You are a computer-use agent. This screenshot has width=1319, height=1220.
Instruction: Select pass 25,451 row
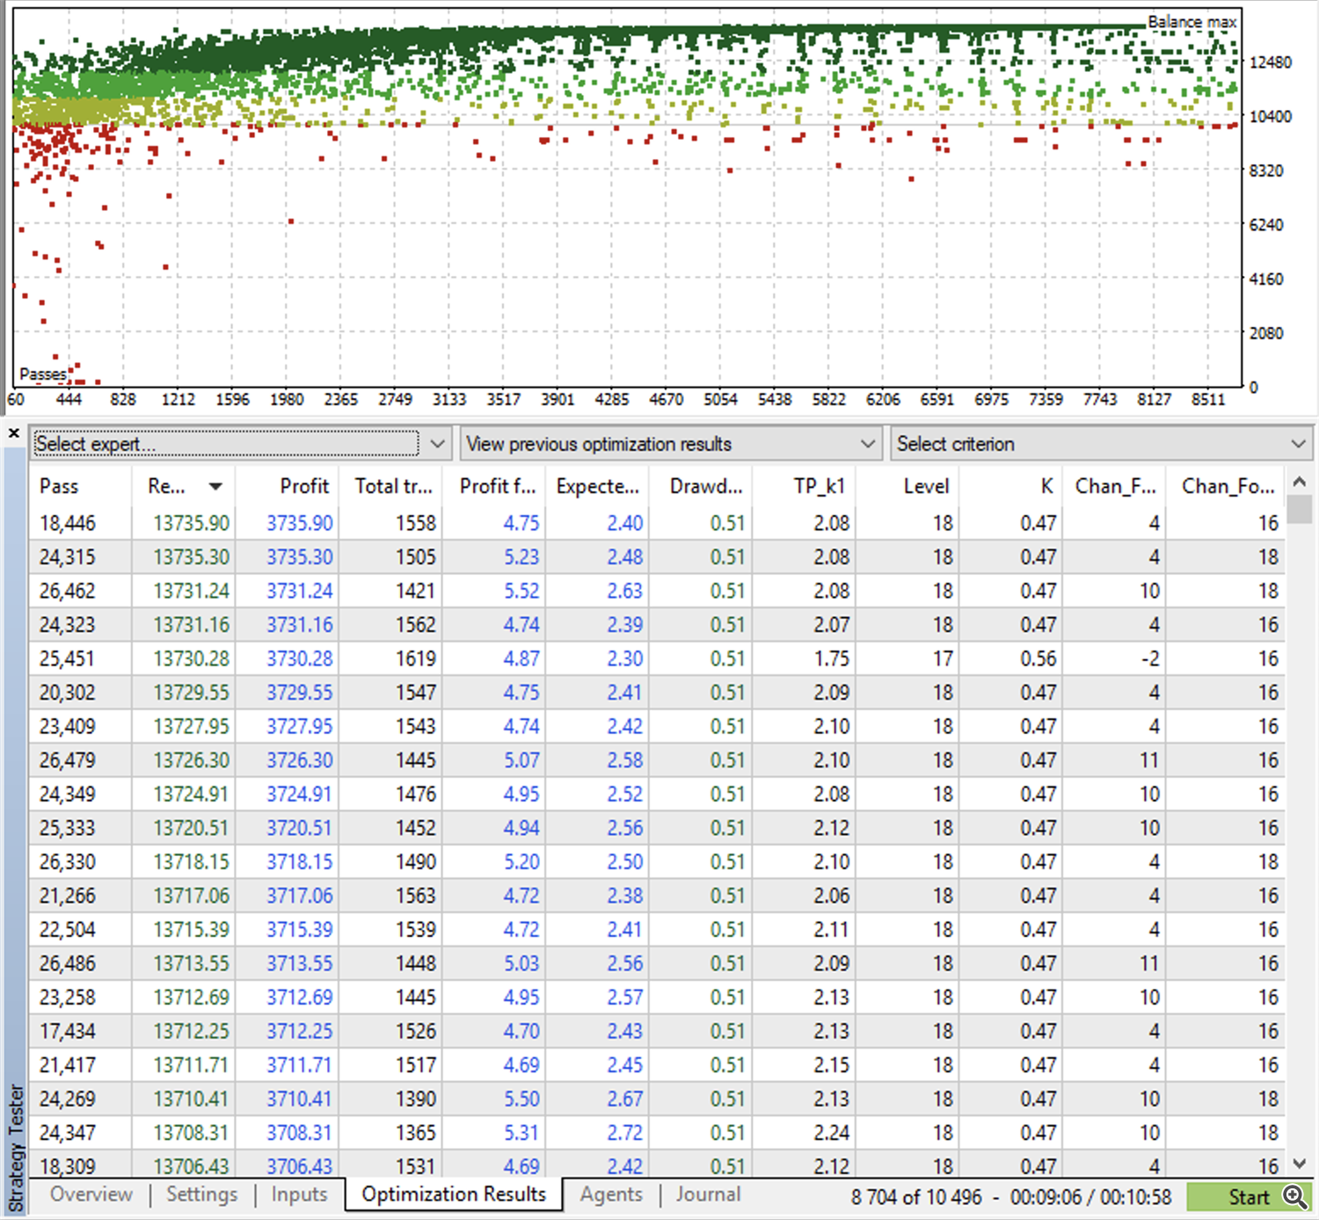pyautogui.click(x=657, y=658)
